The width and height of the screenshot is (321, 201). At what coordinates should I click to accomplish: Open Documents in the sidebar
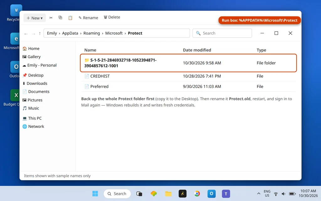(36, 92)
